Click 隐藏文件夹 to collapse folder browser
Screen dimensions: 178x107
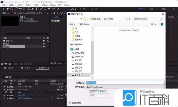point(75,103)
